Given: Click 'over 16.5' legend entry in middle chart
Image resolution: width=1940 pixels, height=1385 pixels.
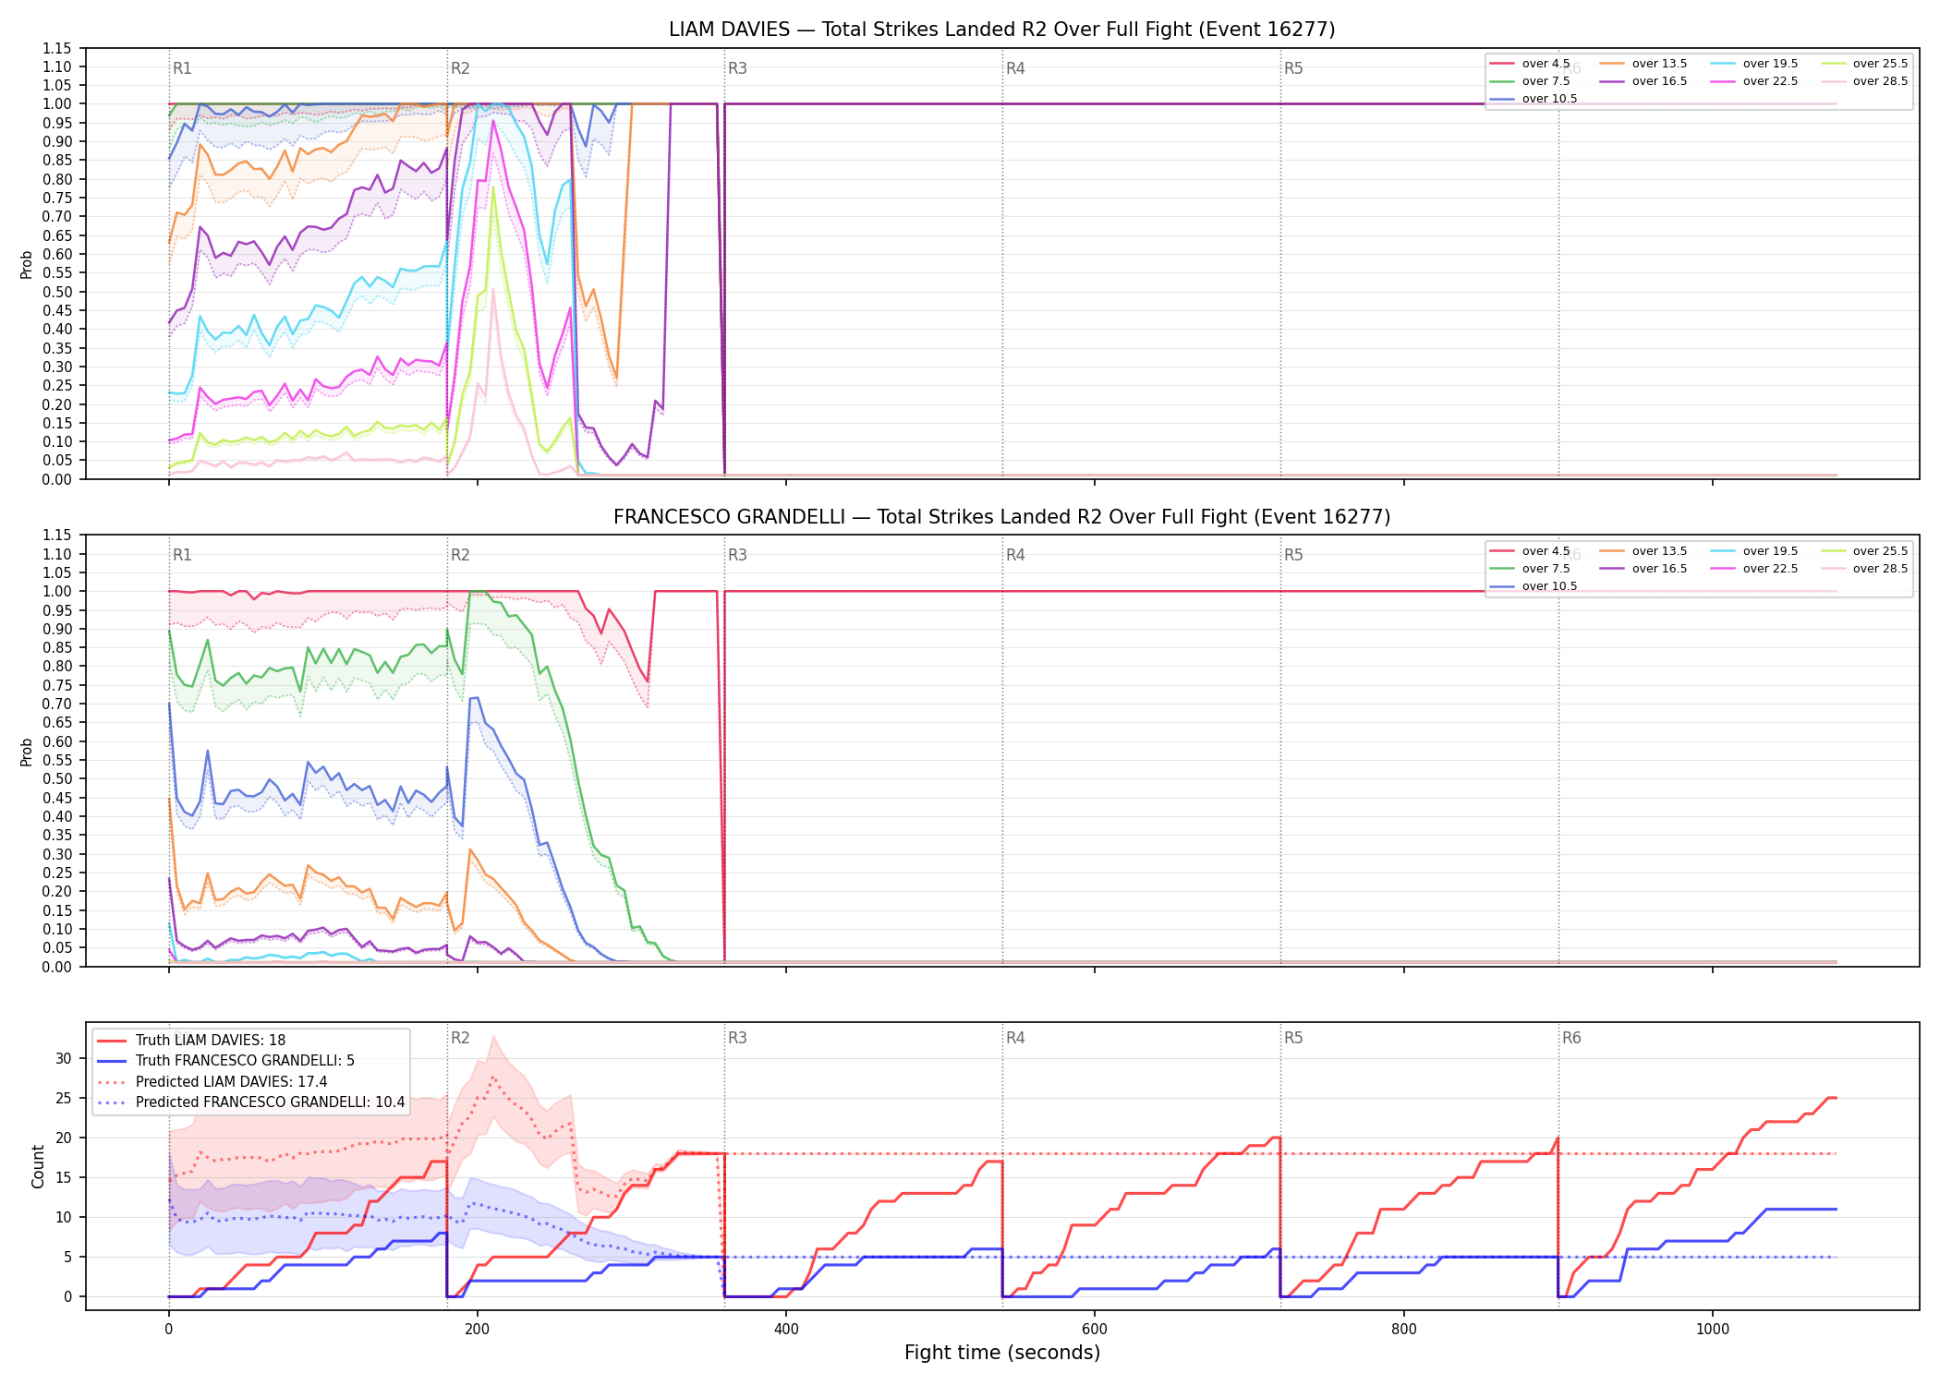Looking at the screenshot, I should tap(1643, 569).
